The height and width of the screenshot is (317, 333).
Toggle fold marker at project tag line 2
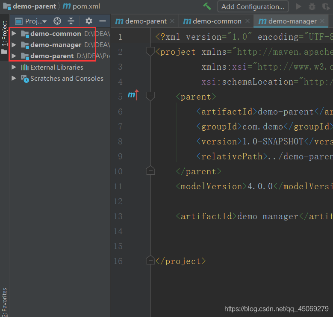point(150,52)
